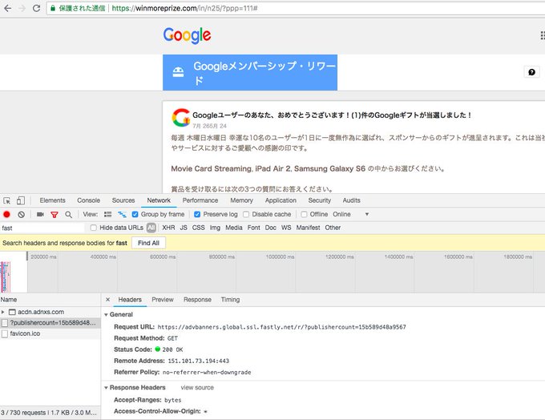Stop network recording with red button

tap(6, 215)
